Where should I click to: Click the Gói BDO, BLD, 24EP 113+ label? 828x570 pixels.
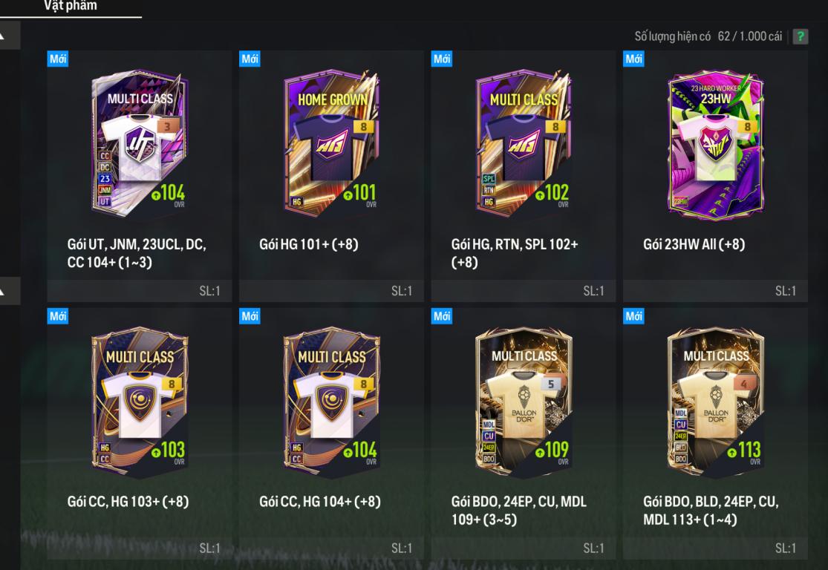click(x=711, y=511)
